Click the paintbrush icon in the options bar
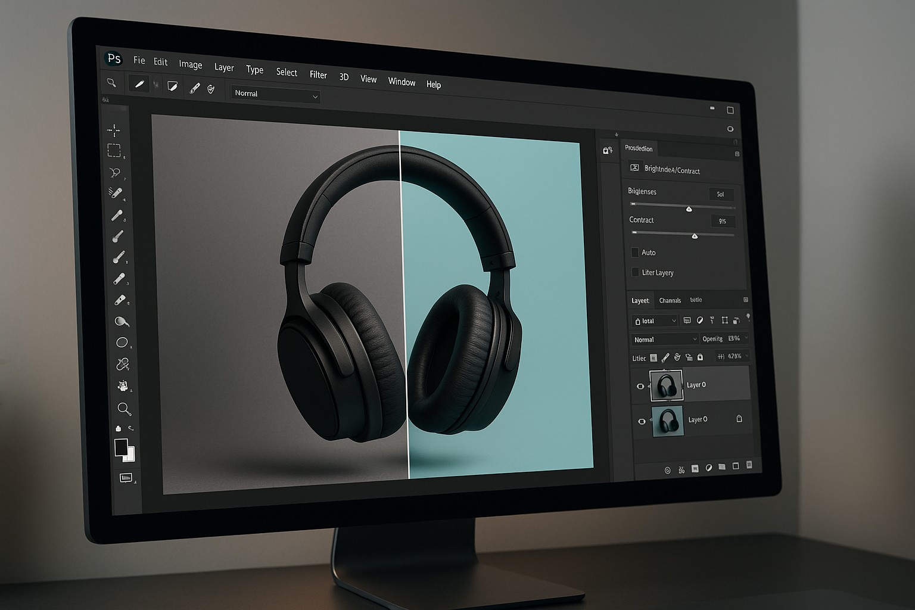The image size is (915, 610). point(194,88)
